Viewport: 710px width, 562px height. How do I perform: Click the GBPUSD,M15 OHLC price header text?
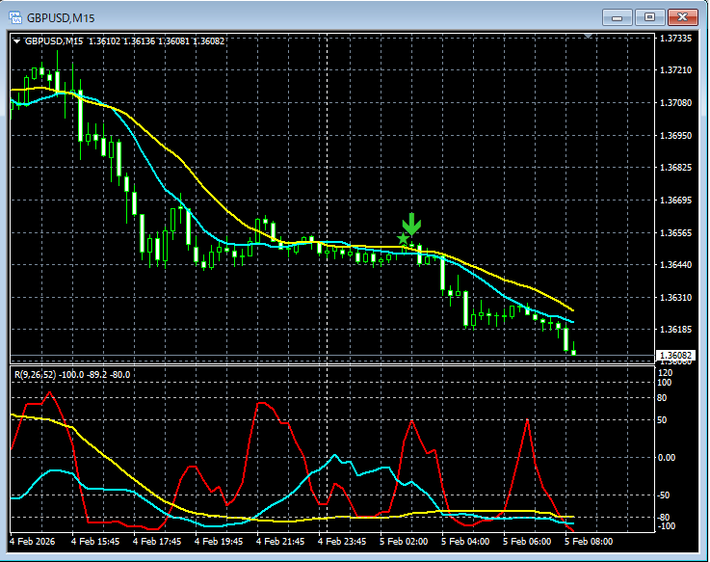(125, 41)
